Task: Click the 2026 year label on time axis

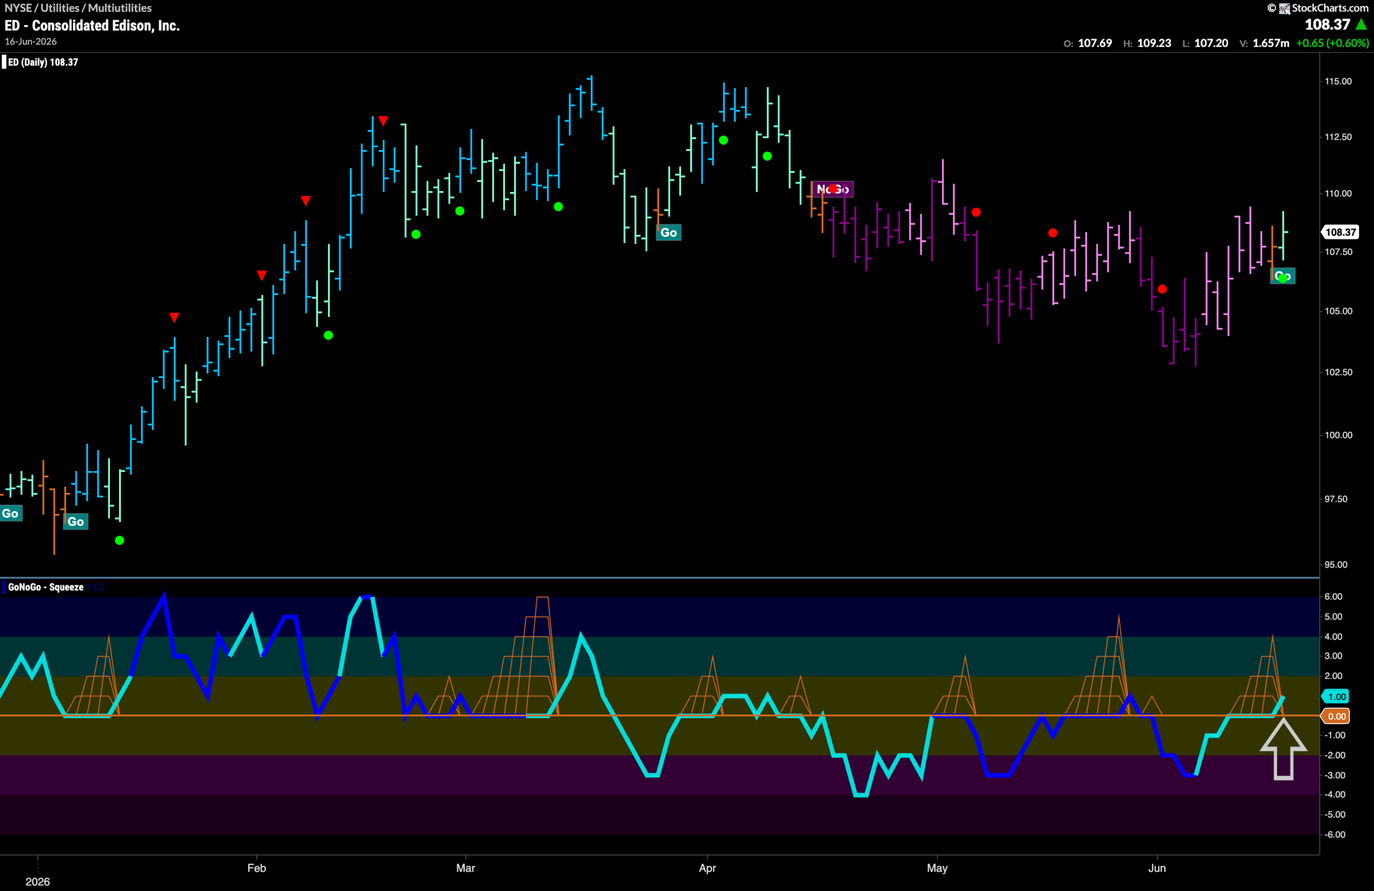Action: point(38,882)
